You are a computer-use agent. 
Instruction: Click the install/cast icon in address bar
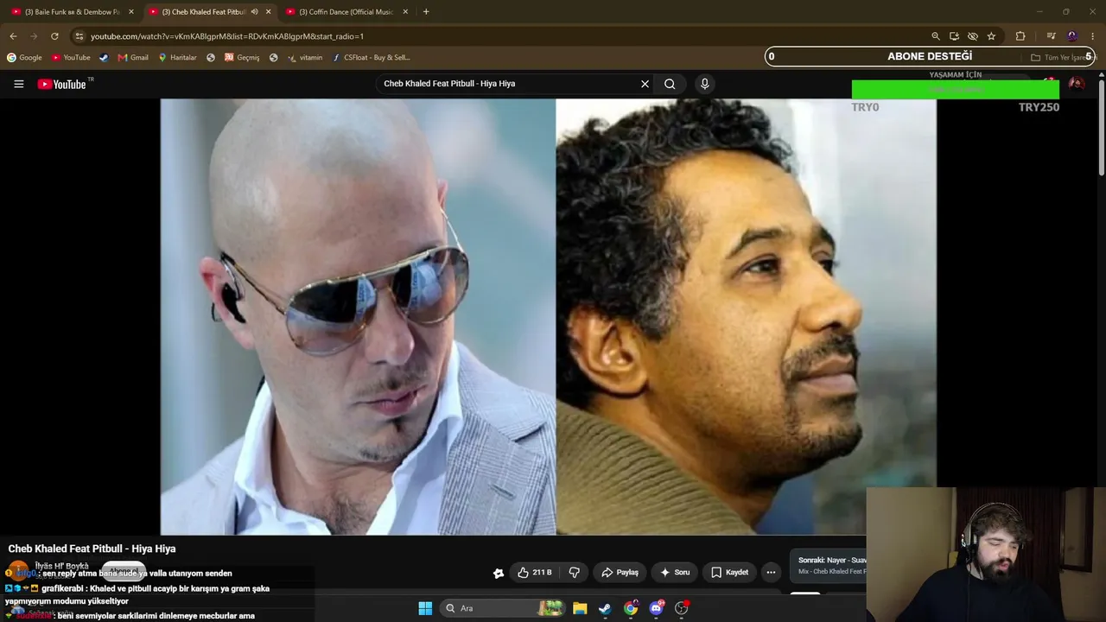pyautogui.click(x=954, y=36)
